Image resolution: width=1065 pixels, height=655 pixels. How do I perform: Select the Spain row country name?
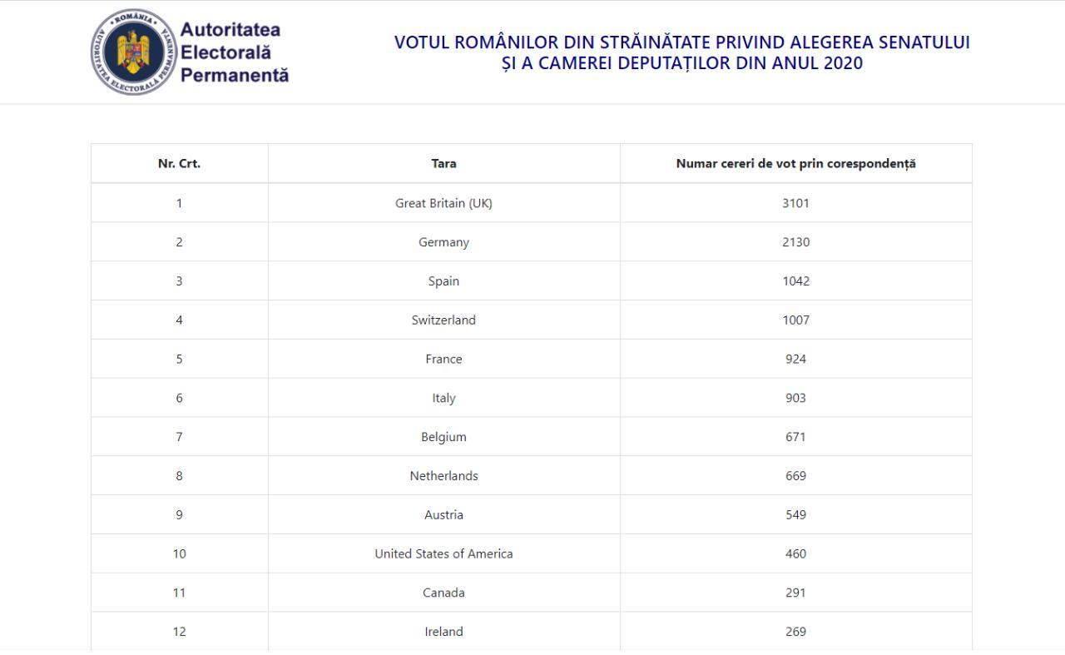(x=444, y=281)
